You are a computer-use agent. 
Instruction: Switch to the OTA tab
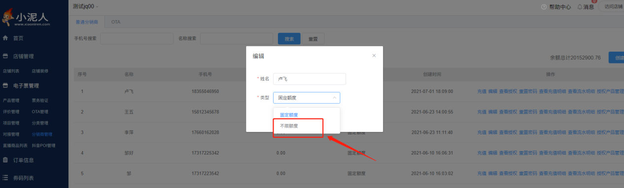pyautogui.click(x=116, y=22)
